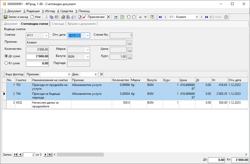Select the Кт сума radio button
Viewport: 250px width, 164px height.
(6, 63)
